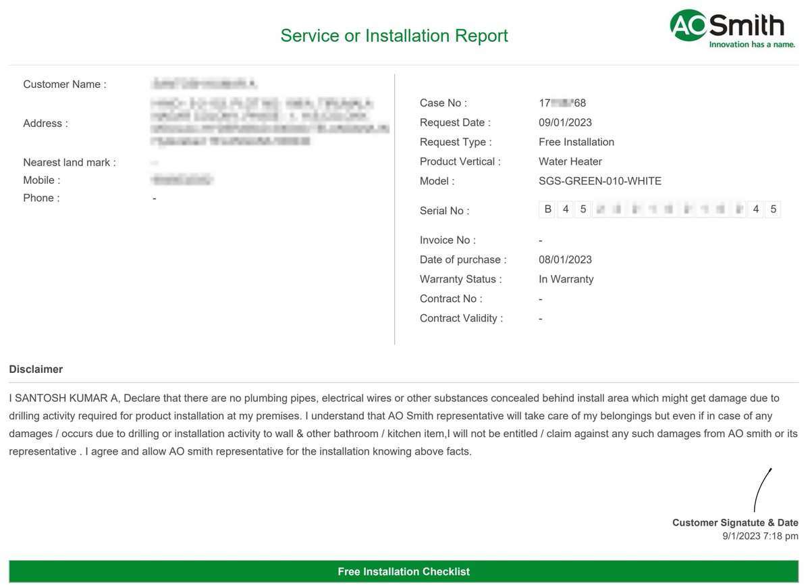Click the Serial No label
Image resolution: width=810 pixels, height=585 pixels.
pos(444,211)
